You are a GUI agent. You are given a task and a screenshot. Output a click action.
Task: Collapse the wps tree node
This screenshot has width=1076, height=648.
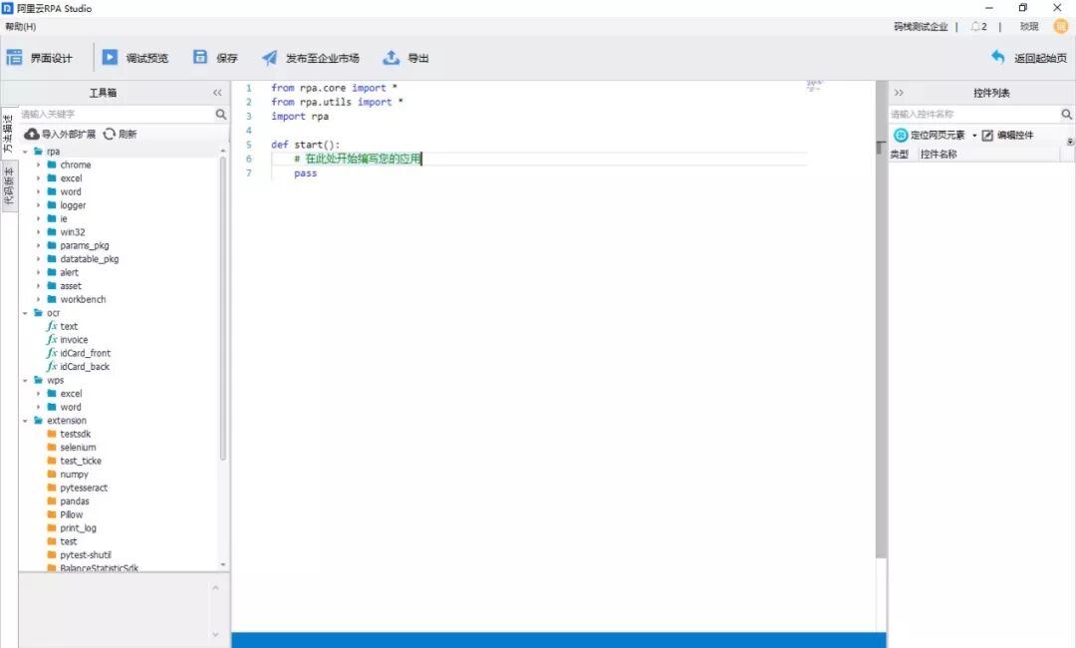(x=25, y=380)
